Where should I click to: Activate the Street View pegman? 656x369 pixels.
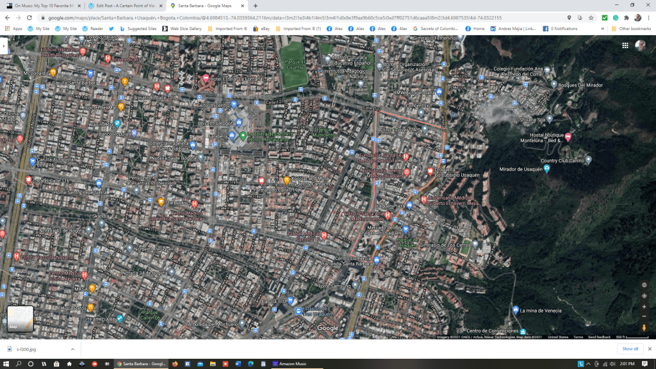click(x=644, y=327)
